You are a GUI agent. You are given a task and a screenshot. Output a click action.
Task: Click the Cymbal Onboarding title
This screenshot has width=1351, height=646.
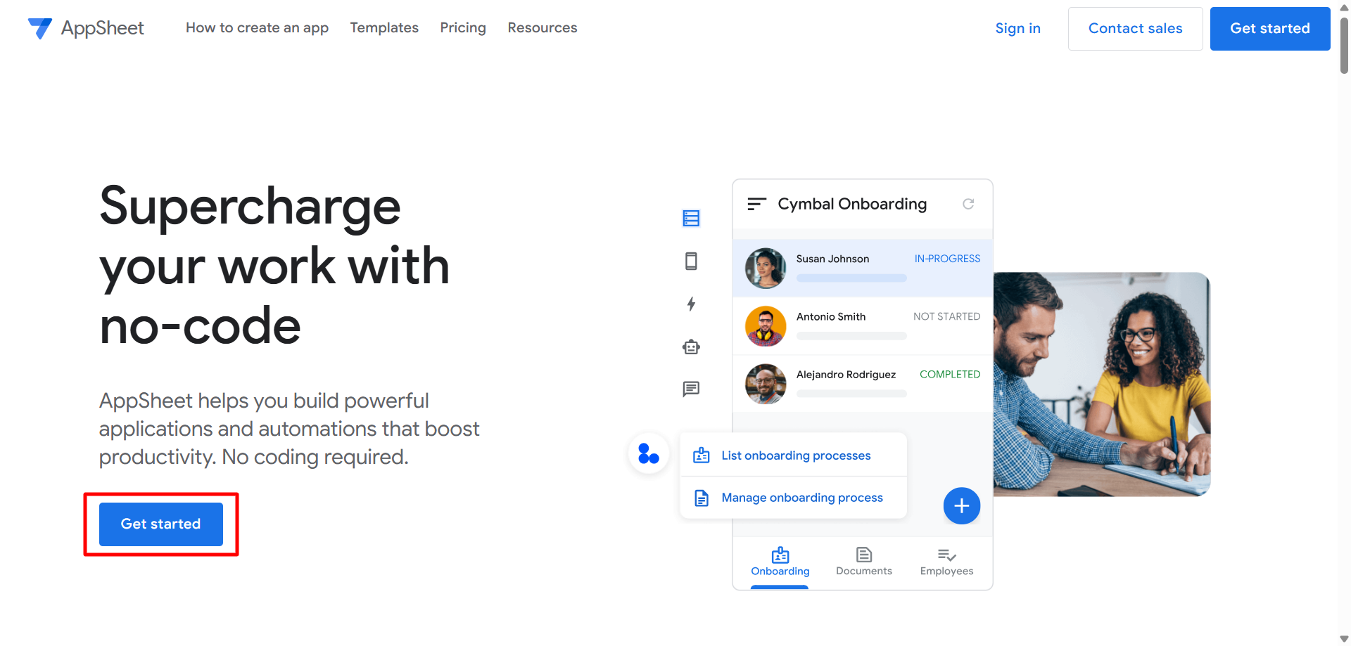coord(852,204)
